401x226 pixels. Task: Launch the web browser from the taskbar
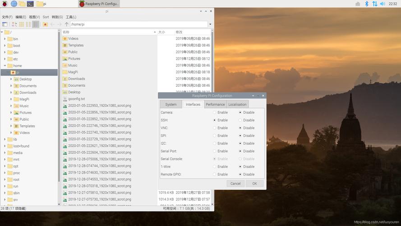14,4
